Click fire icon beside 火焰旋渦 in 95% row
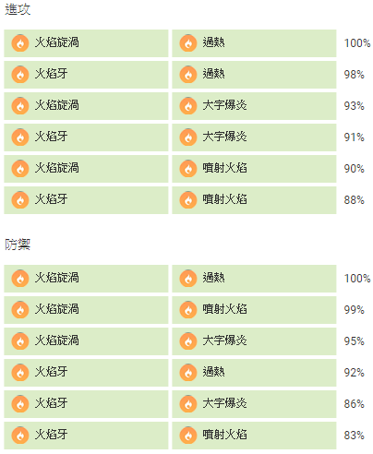The height and width of the screenshot is (454, 373). pyautogui.click(x=20, y=341)
